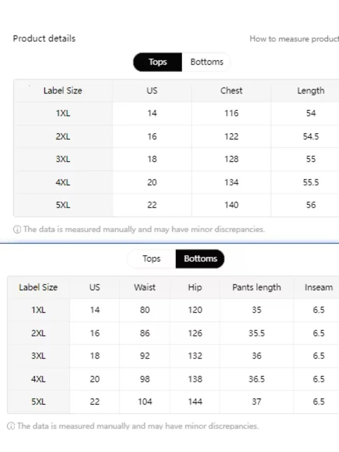The height and width of the screenshot is (452, 339).
Task: Click the 3XL row in the Bottoms table
Action: (x=38, y=356)
